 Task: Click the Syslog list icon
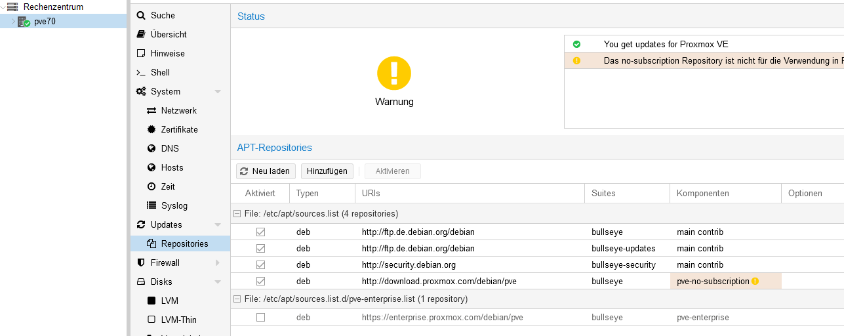coord(151,205)
